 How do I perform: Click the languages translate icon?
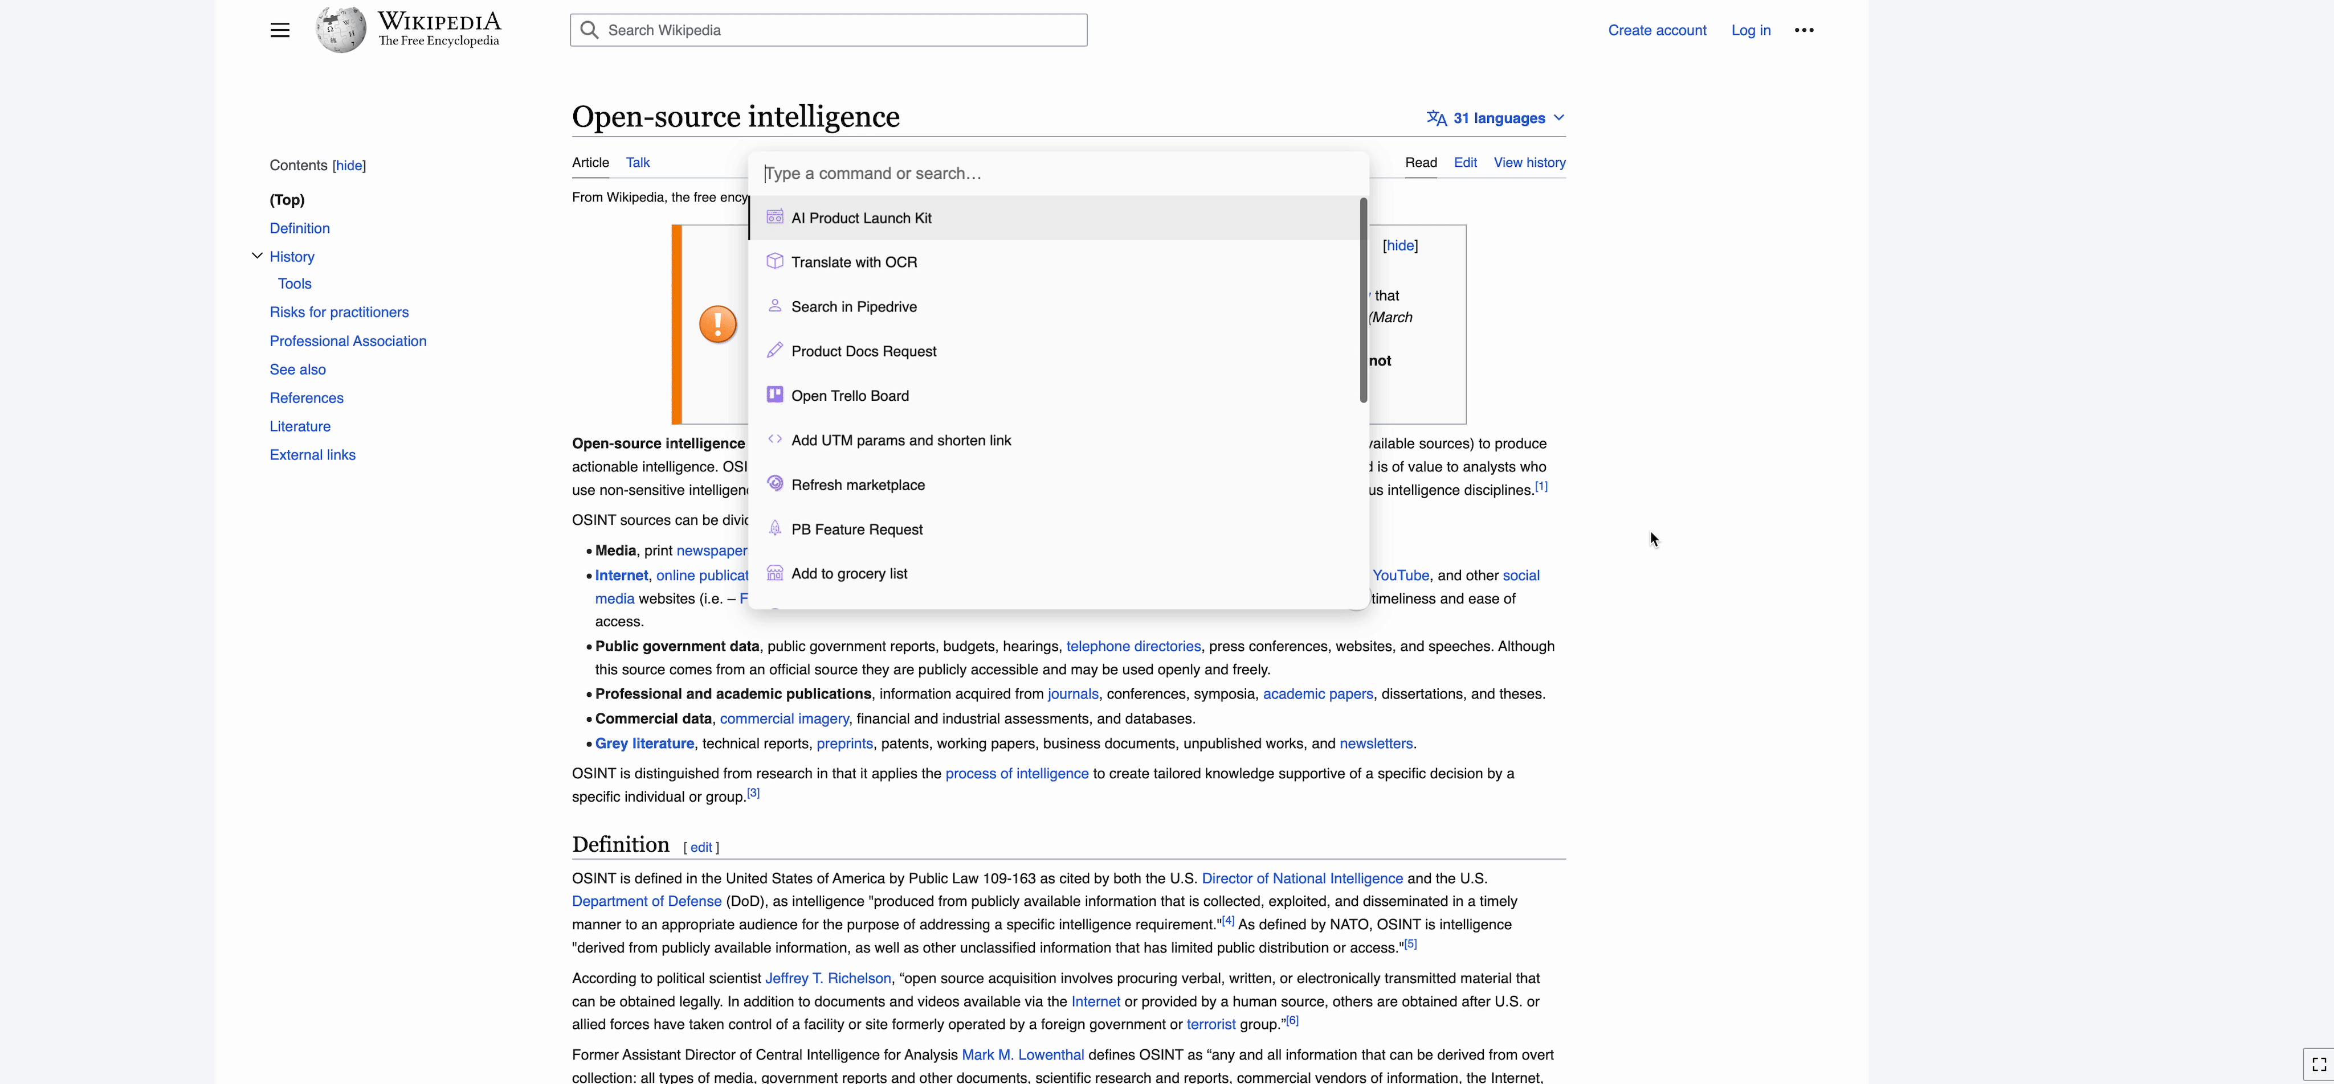click(x=1436, y=118)
